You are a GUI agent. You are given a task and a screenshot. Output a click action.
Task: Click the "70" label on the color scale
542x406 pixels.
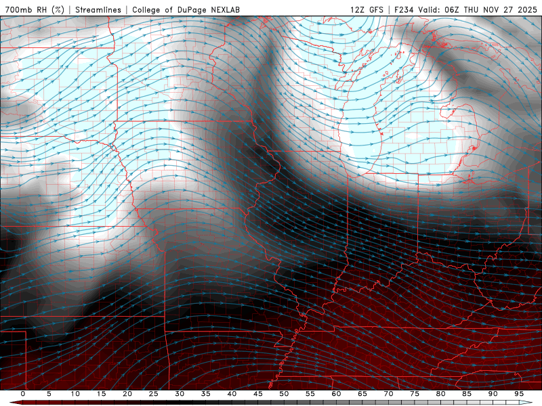pos(388,394)
